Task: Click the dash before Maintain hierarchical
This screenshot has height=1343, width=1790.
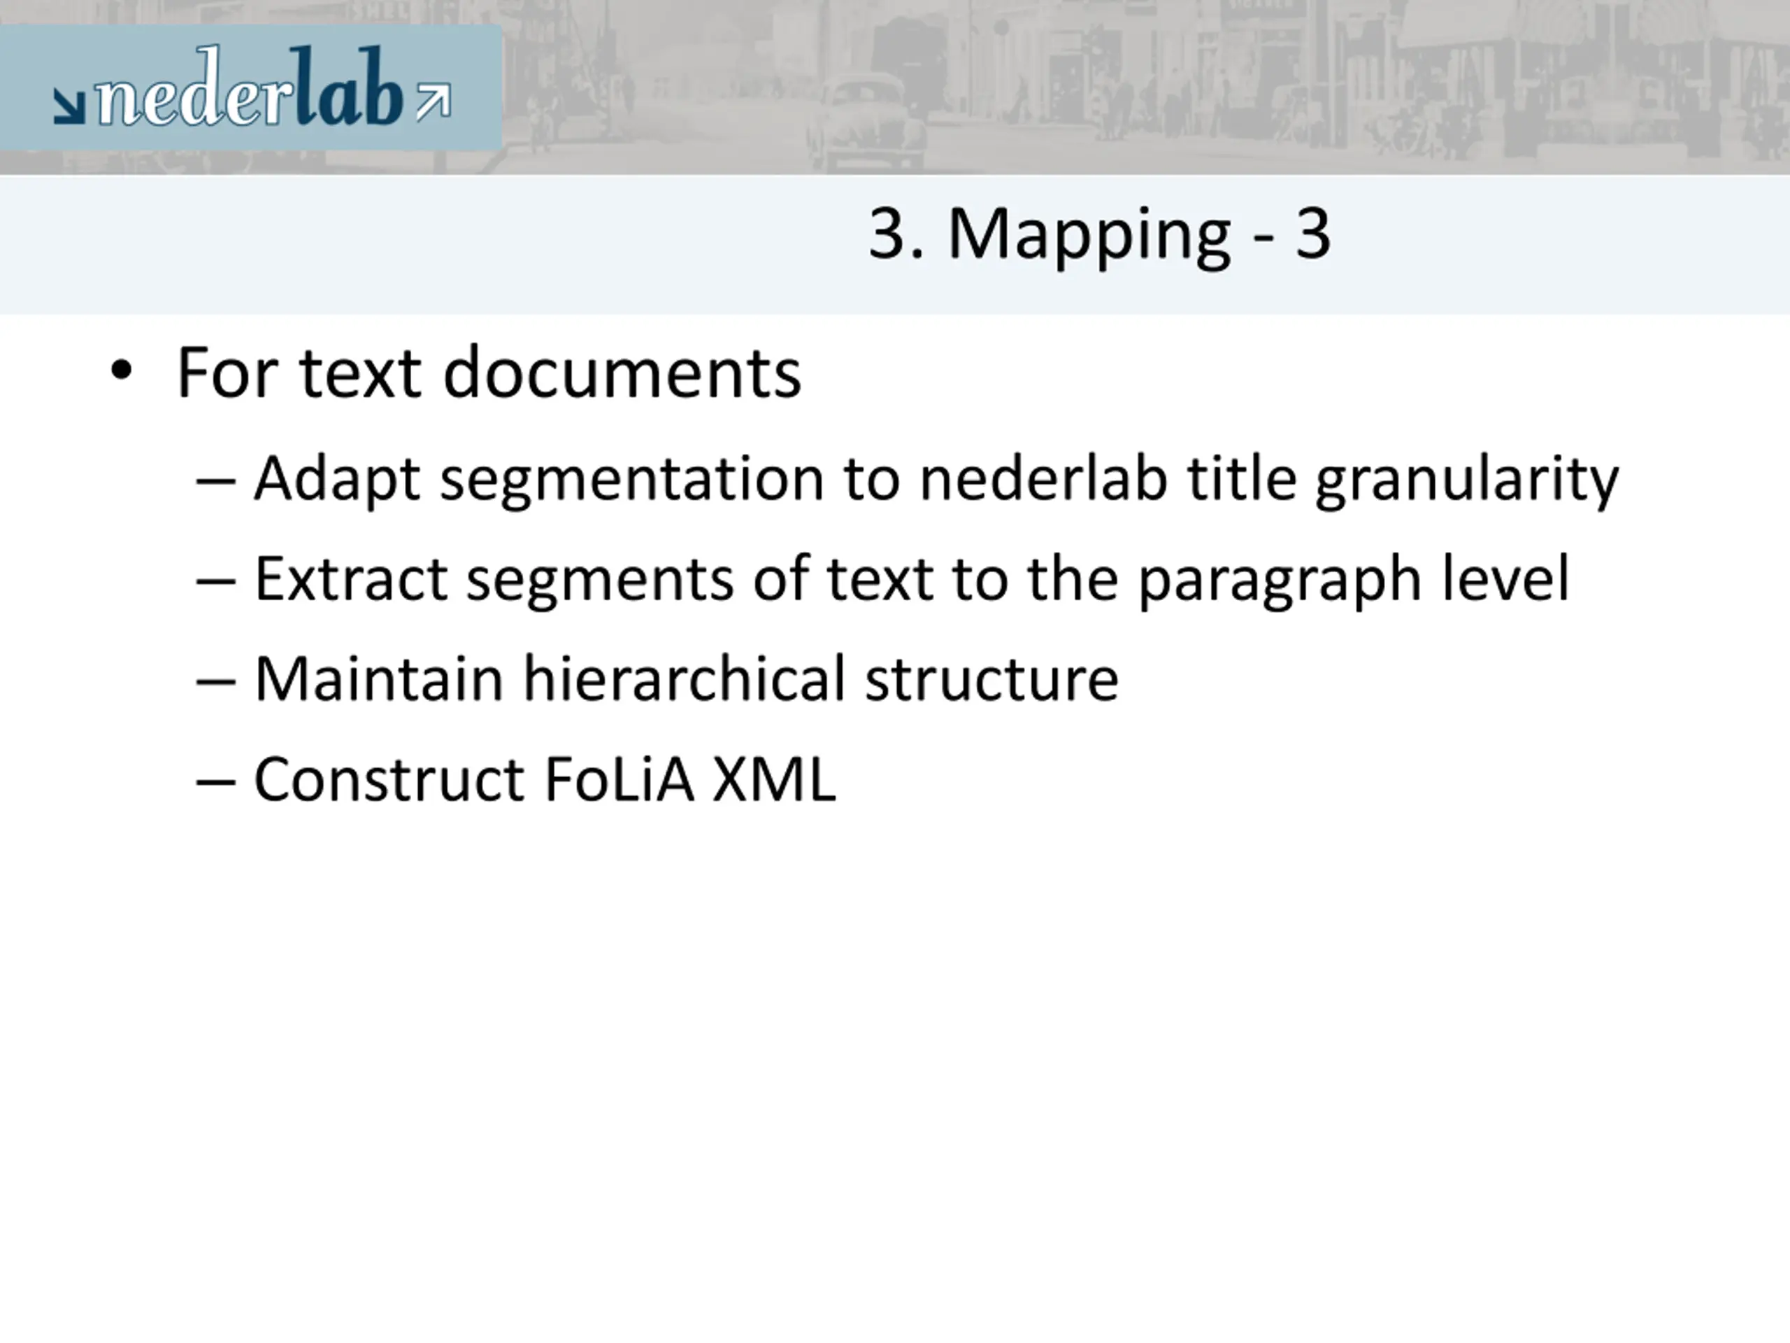Action: pyautogui.click(x=216, y=683)
